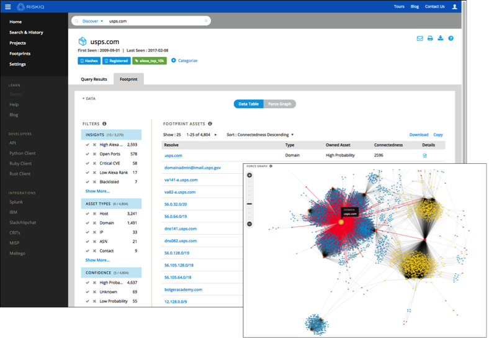Open the usps.com details document icon
Viewport: 489px width, 339px height.
pos(424,155)
